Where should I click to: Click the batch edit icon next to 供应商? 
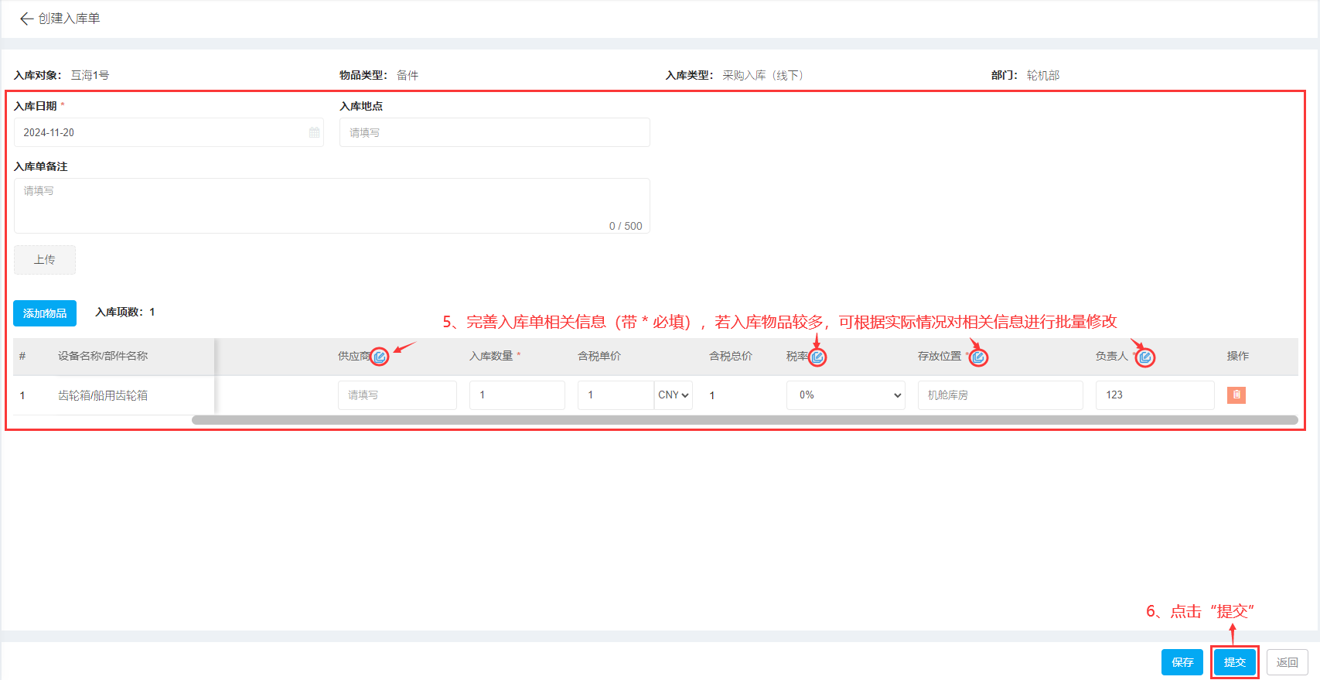380,357
